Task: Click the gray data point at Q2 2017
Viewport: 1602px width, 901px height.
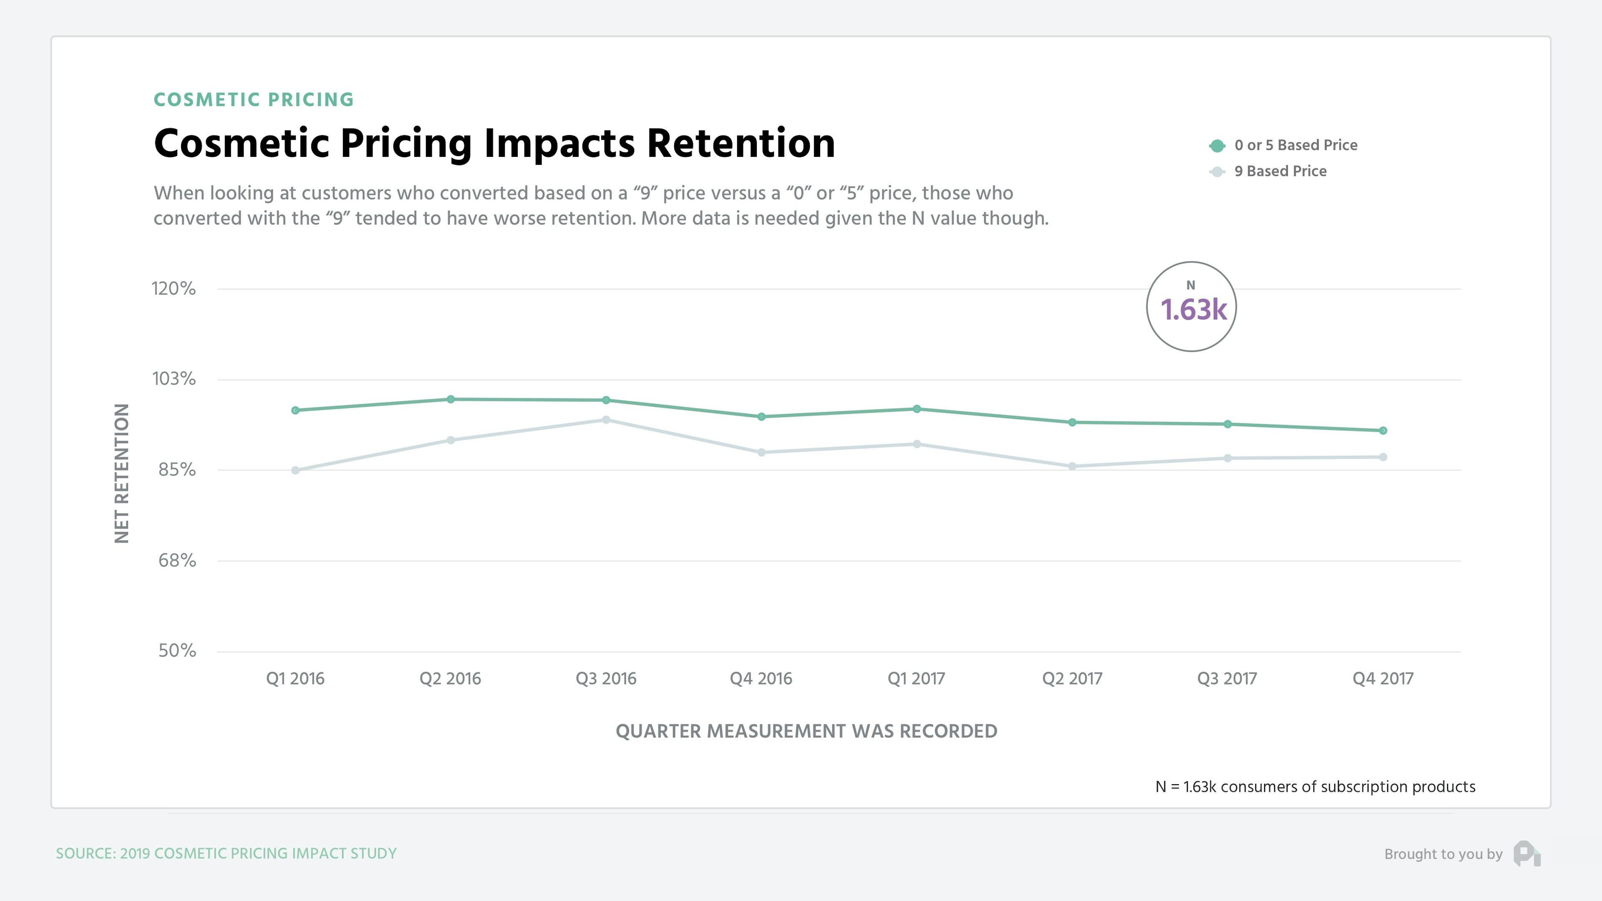Action: click(x=1072, y=466)
